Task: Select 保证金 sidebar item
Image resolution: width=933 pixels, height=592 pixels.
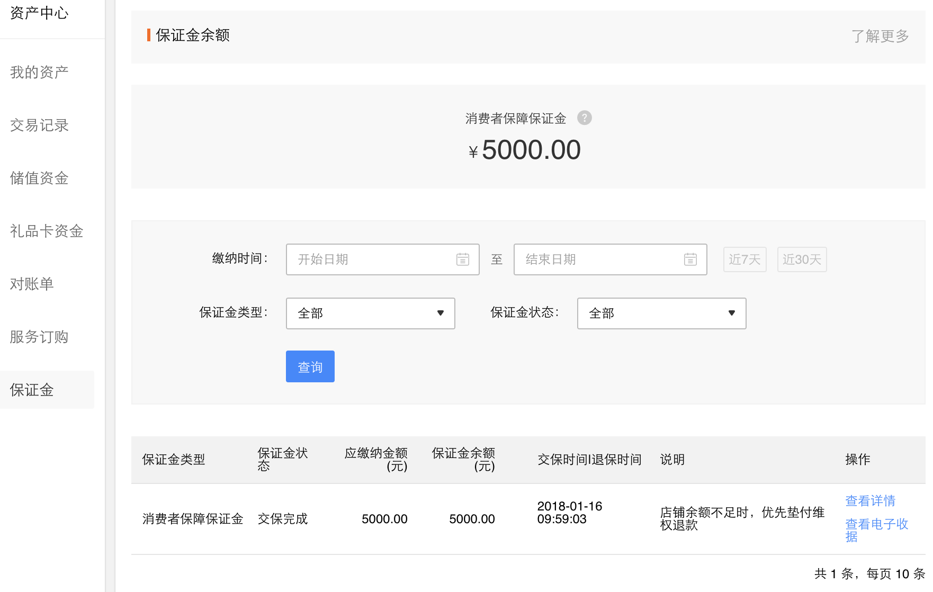Action: coord(32,390)
